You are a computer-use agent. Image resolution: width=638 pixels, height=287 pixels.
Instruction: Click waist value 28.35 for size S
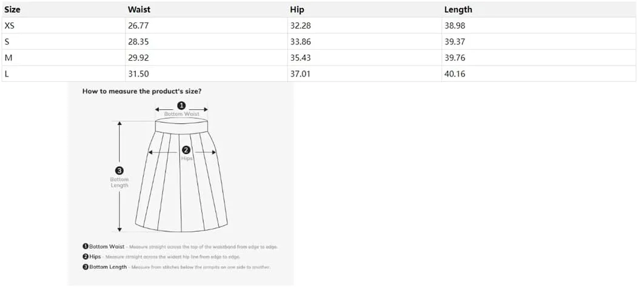(x=138, y=42)
